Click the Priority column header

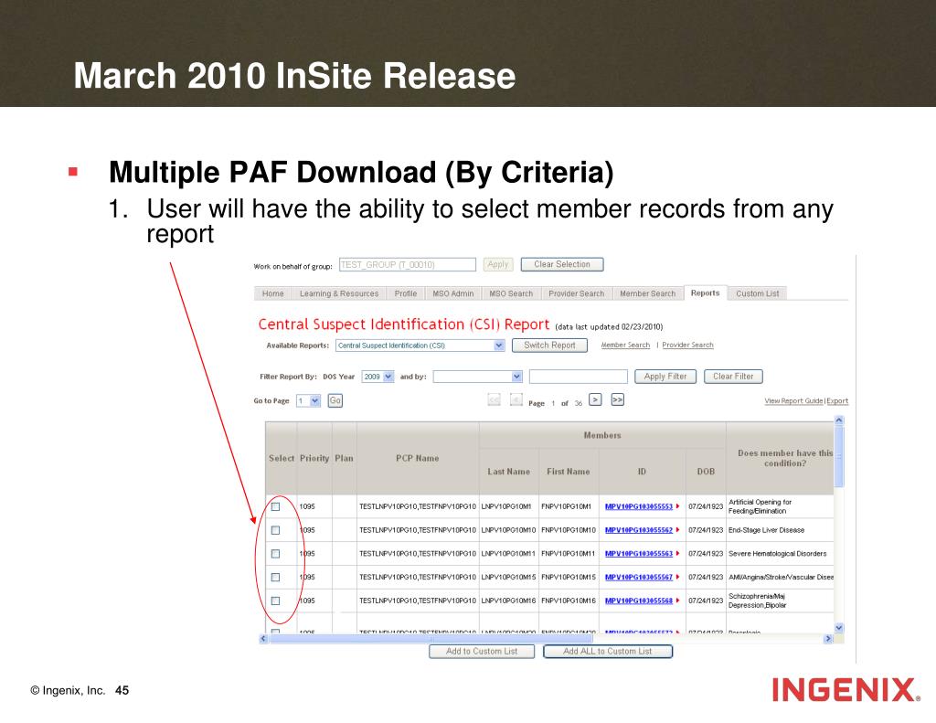tap(314, 458)
